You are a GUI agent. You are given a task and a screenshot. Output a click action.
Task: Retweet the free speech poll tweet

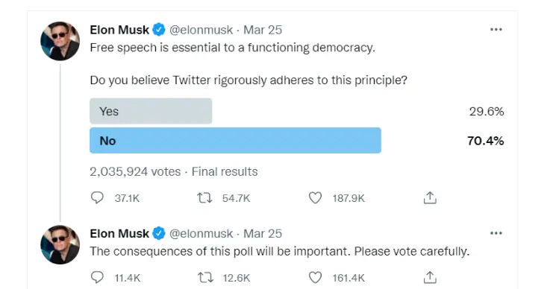(204, 198)
